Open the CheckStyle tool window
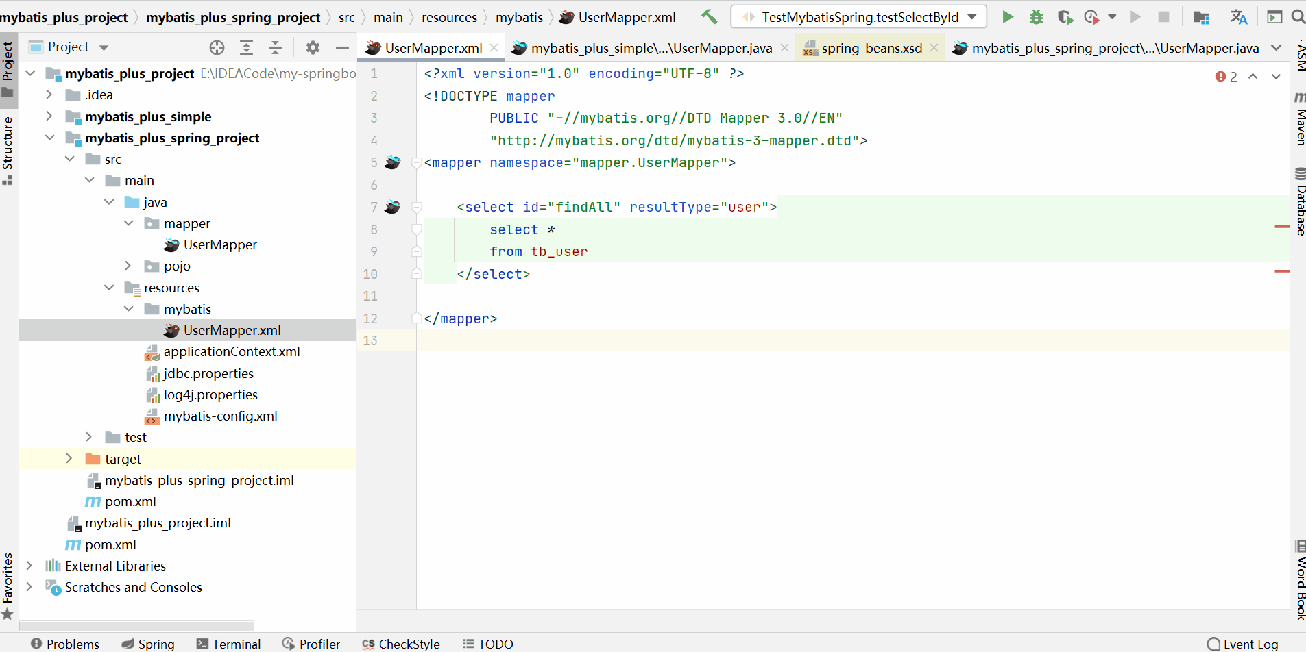The height and width of the screenshot is (652, 1306). (401, 644)
